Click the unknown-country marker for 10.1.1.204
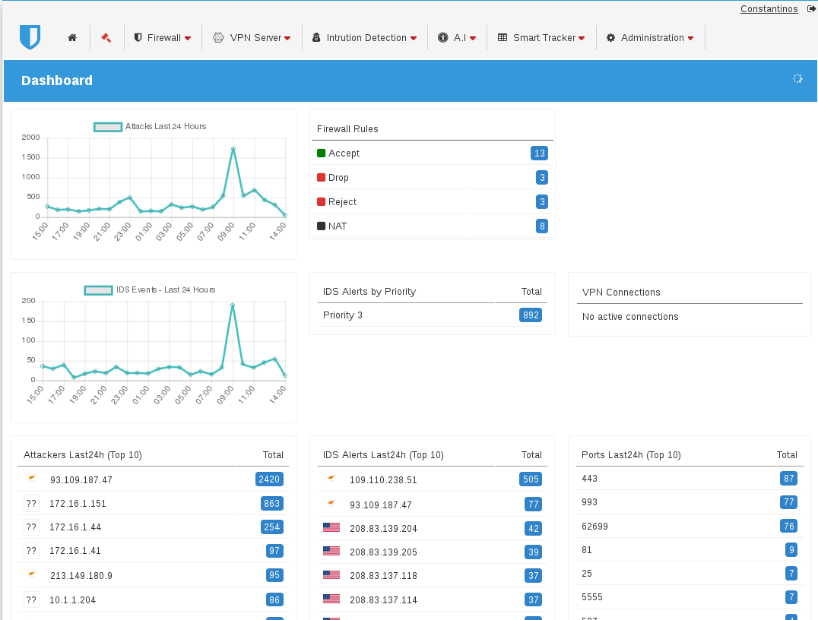The image size is (818, 620). point(31,600)
